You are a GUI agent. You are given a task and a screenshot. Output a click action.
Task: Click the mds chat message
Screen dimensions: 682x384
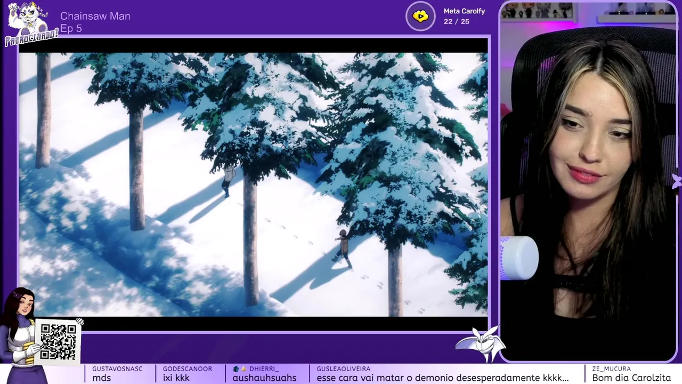click(x=101, y=378)
